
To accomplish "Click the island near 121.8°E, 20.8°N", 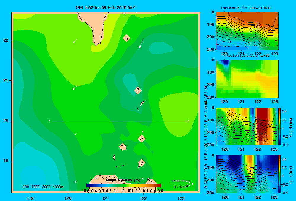I will pos(138,90).
